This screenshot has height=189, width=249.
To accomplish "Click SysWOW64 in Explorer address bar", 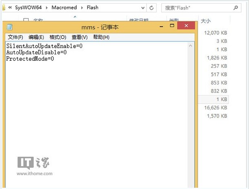I will click(x=28, y=7).
